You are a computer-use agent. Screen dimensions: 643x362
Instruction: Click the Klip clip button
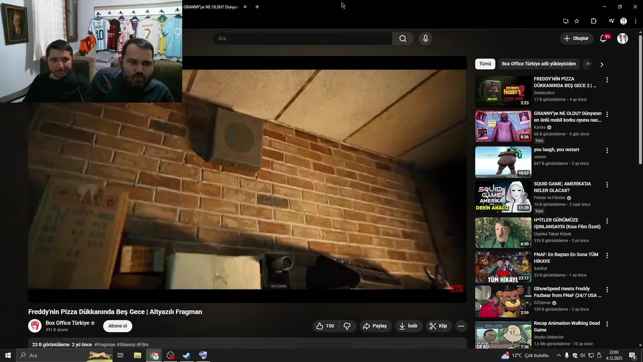click(x=438, y=326)
